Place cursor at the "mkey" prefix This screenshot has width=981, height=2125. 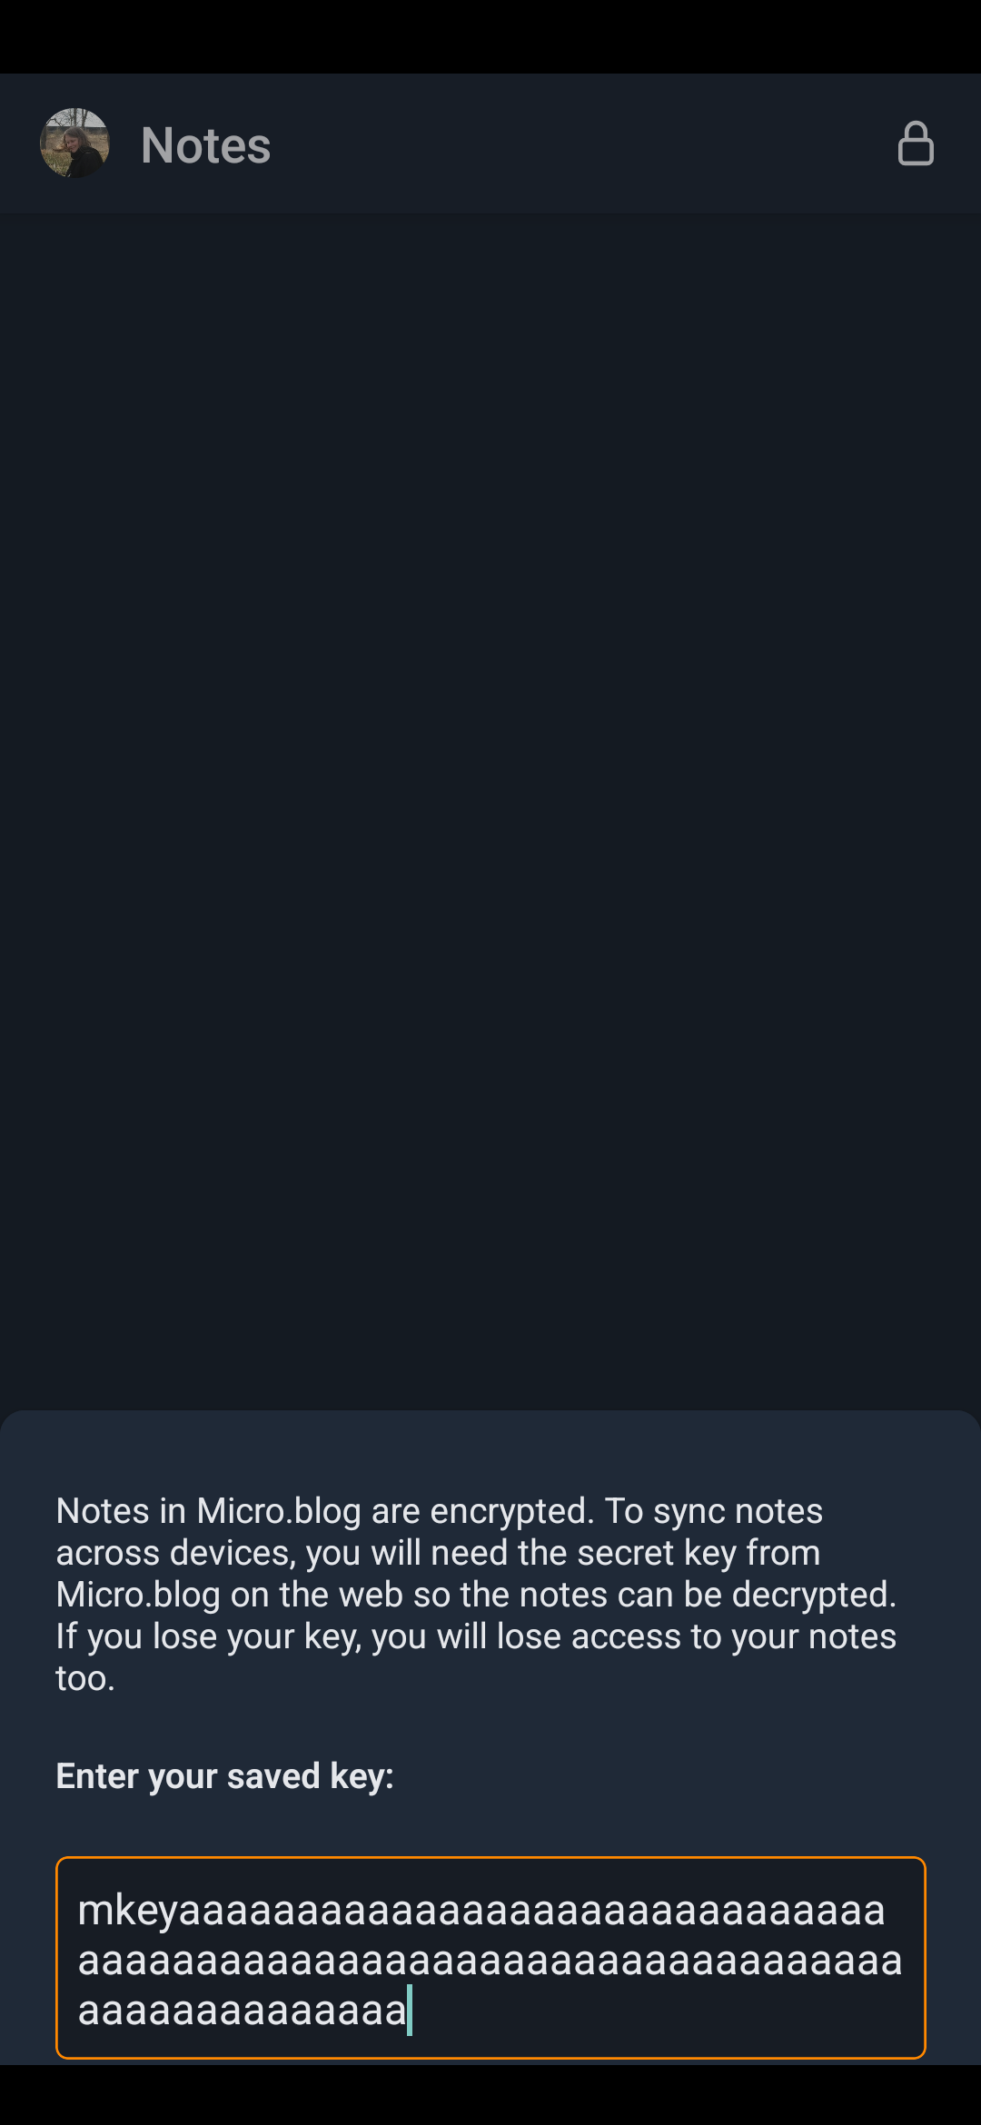(x=128, y=1911)
